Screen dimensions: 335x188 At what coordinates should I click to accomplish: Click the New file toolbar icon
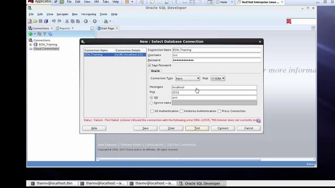(x=30, y=21)
